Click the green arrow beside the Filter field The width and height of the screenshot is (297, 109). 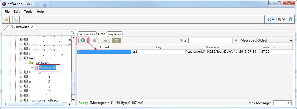pyautogui.click(x=235, y=40)
